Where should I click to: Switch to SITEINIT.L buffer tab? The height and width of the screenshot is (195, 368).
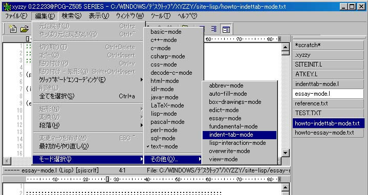click(328, 64)
